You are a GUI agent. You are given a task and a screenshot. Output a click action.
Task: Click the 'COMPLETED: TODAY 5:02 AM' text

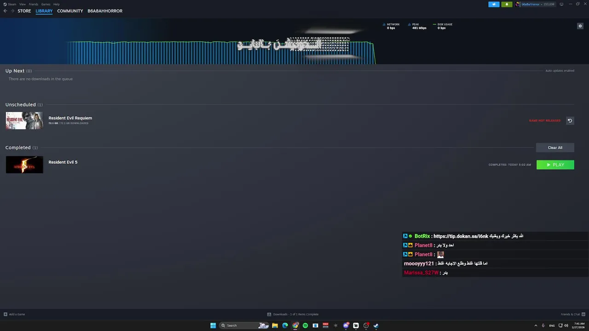click(510, 165)
